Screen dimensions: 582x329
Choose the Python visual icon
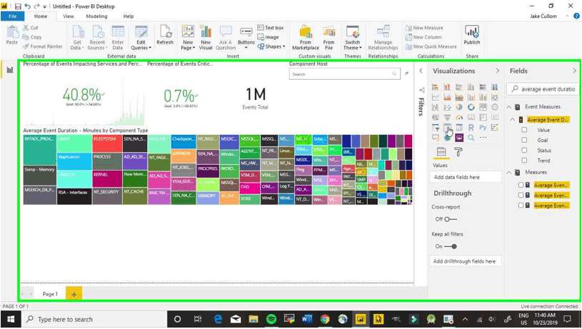pyautogui.click(x=483, y=128)
